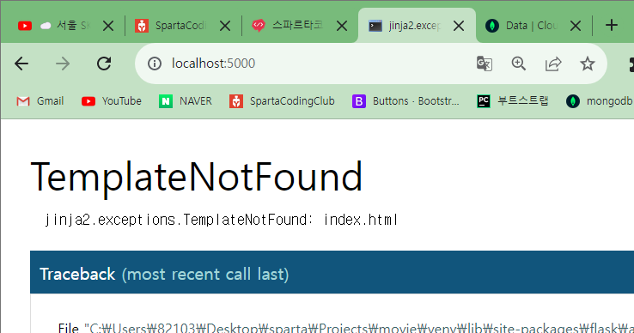Close the SpartaCodi tab

tap(225, 26)
